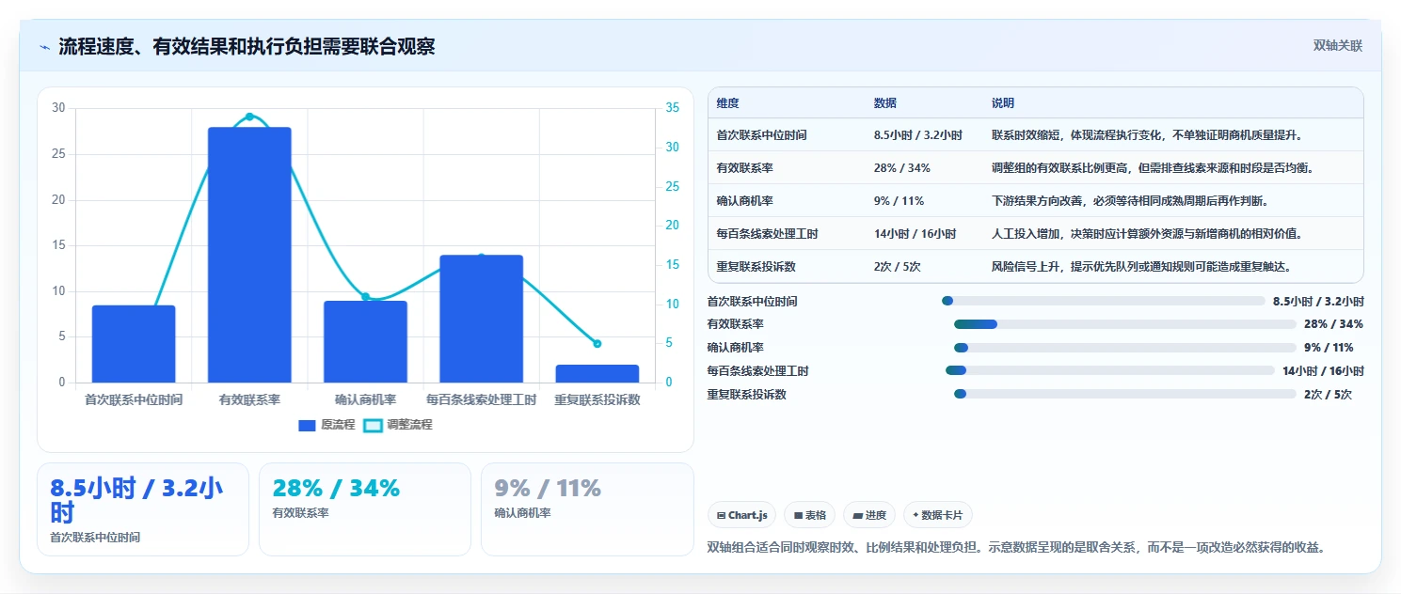This screenshot has width=1401, height=594.
Task: Click the 表格 tag
Action: tap(810, 515)
